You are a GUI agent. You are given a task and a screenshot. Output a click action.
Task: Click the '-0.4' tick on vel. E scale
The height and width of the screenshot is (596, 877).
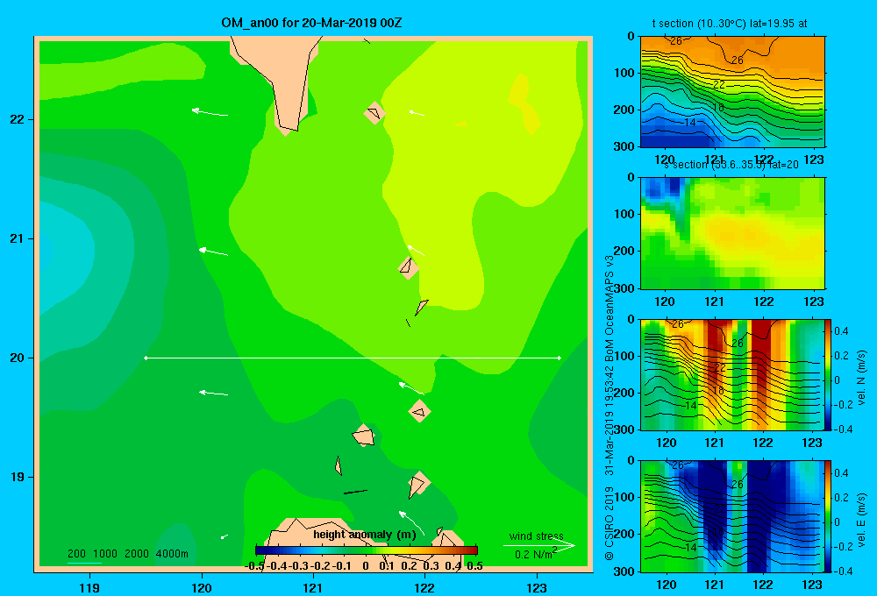844,571
